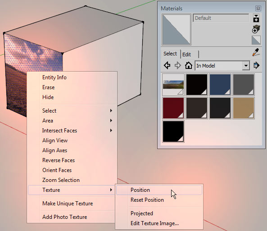Click the back arrow in Materials
The height and width of the screenshot is (231, 267).
[x=167, y=65]
